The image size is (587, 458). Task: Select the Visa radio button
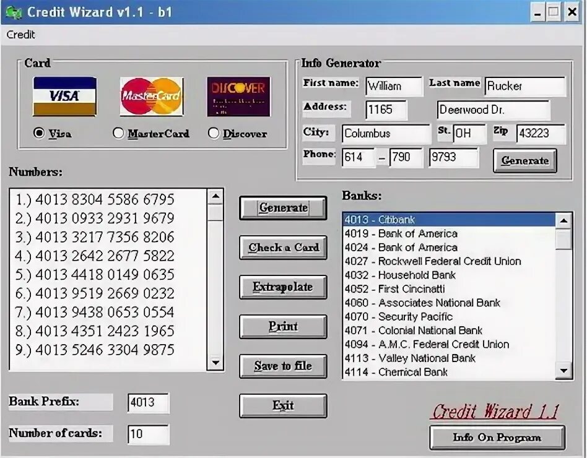39,133
